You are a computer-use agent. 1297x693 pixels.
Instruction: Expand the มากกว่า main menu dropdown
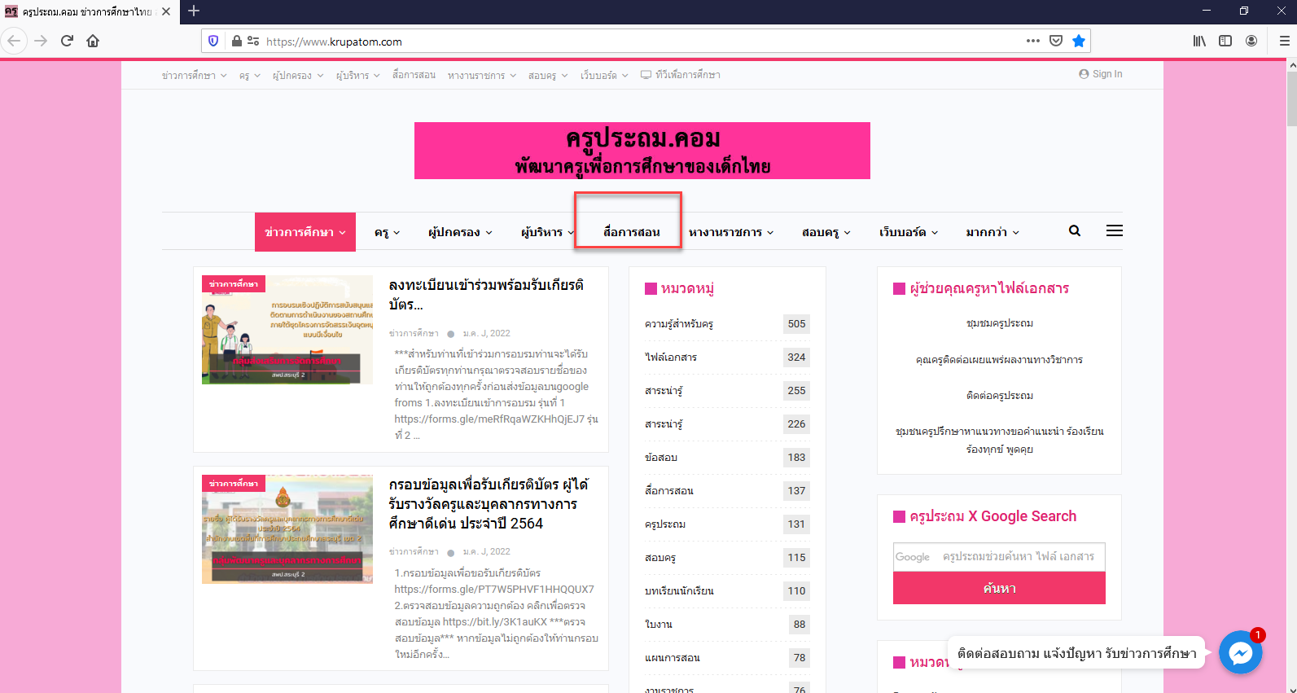pyautogui.click(x=992, y=232)
